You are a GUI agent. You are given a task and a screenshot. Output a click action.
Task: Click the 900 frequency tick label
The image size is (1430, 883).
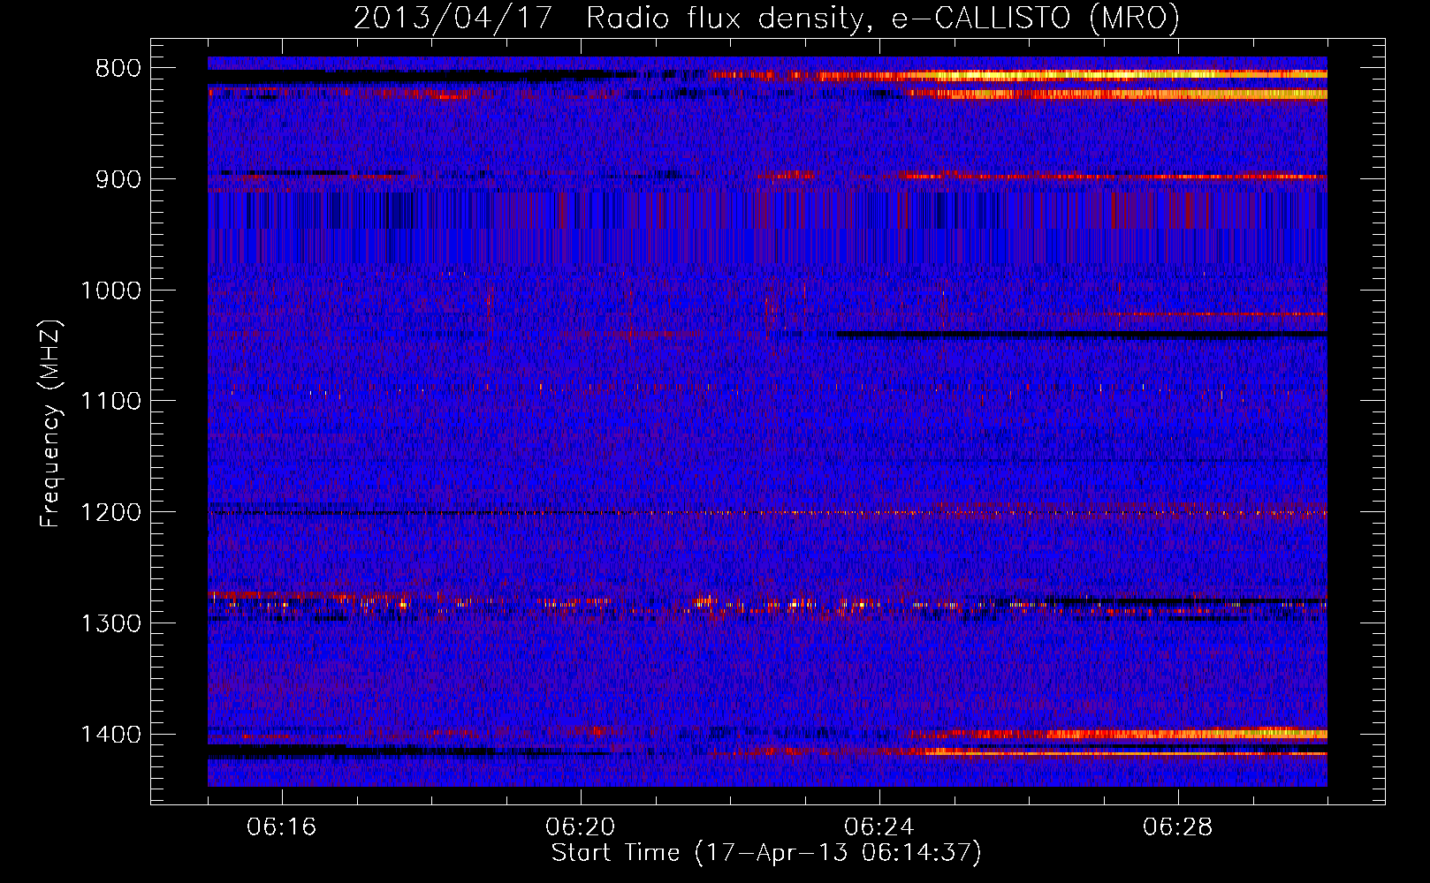click(x=118, y=179)
